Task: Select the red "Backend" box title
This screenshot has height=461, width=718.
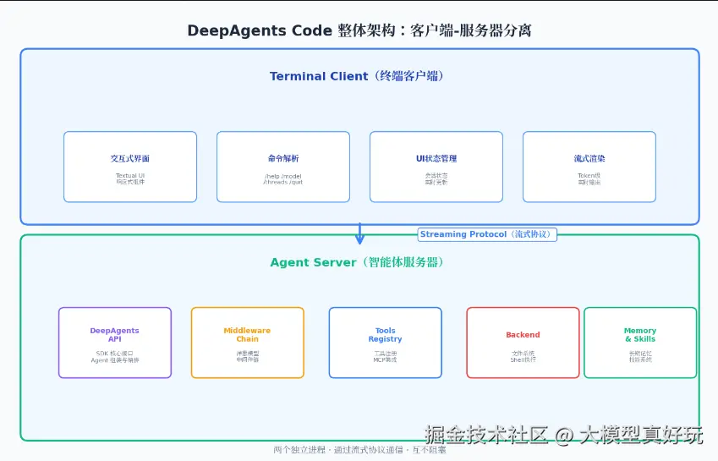Action: (523, 335)
